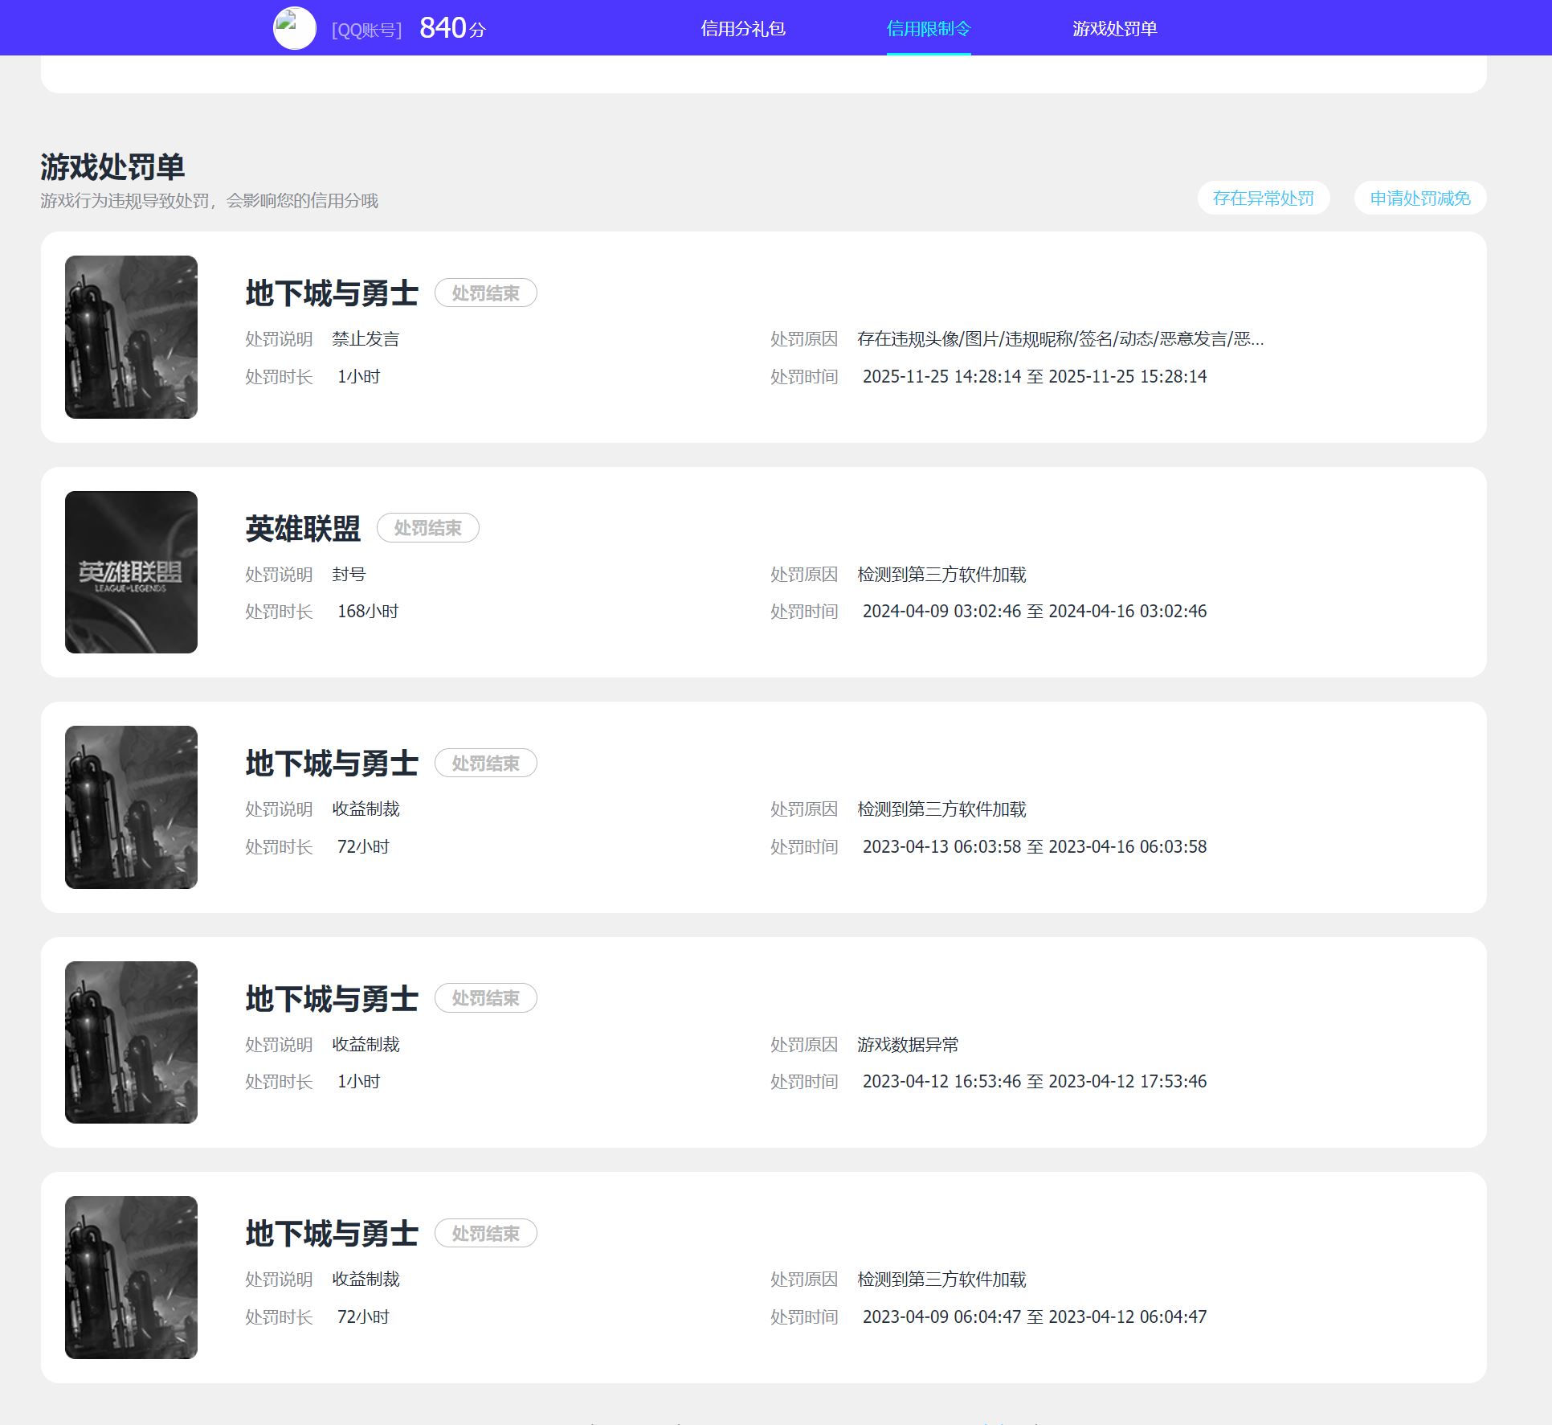
Task: Click 地下城与勇士 title of last record
Action: click(x=332, y=1234)
